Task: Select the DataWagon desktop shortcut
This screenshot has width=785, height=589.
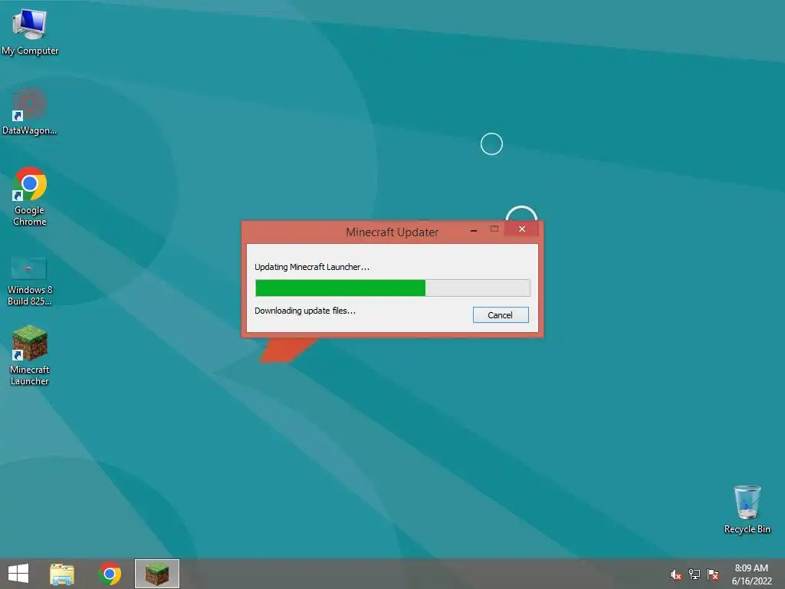Action: point(30,112)
